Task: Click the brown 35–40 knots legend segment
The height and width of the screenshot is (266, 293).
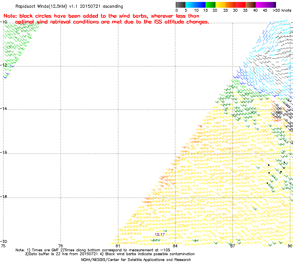Action: 250,5
